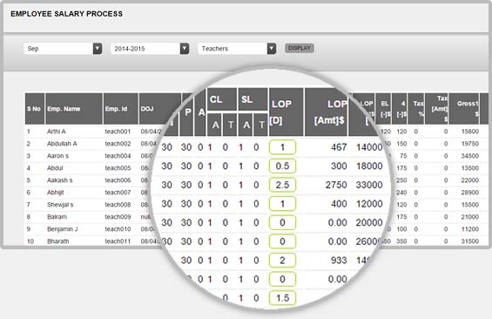Select employee name Aakash s
The height and width of the screenshot is (319, 492).
(59, 180)
